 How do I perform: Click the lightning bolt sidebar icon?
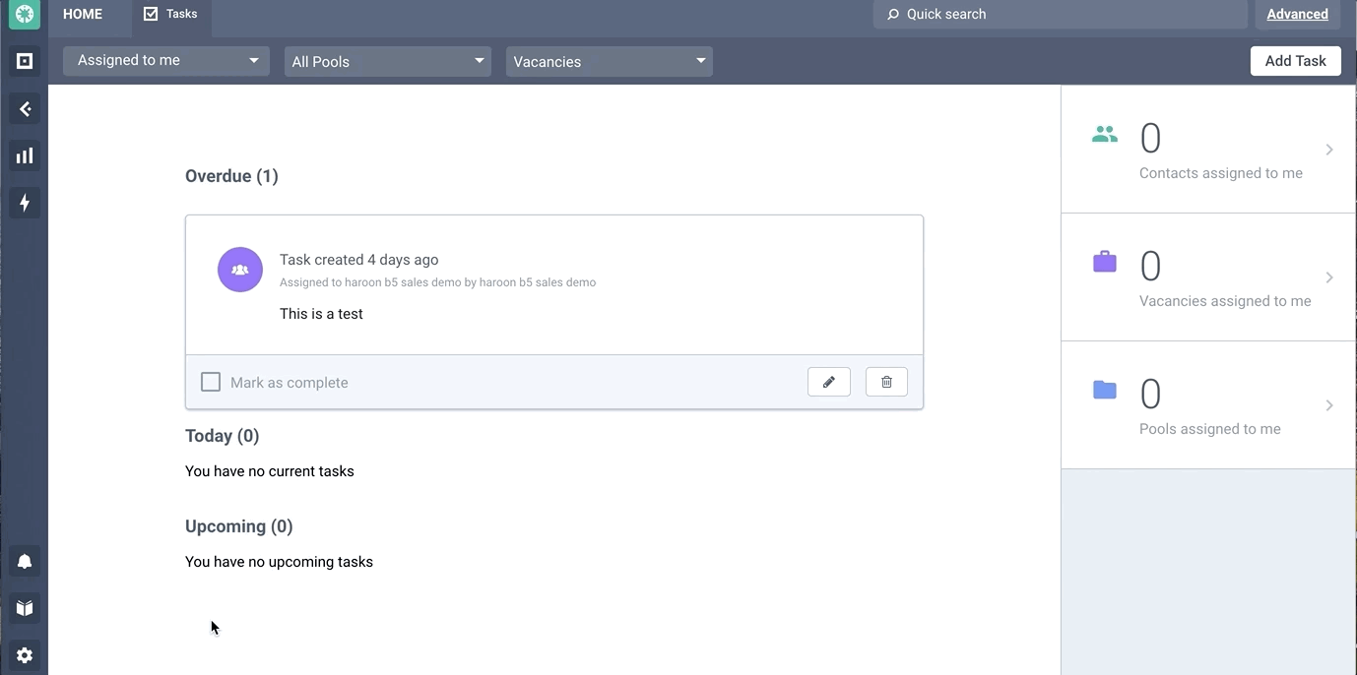click(x=25, y=203)
